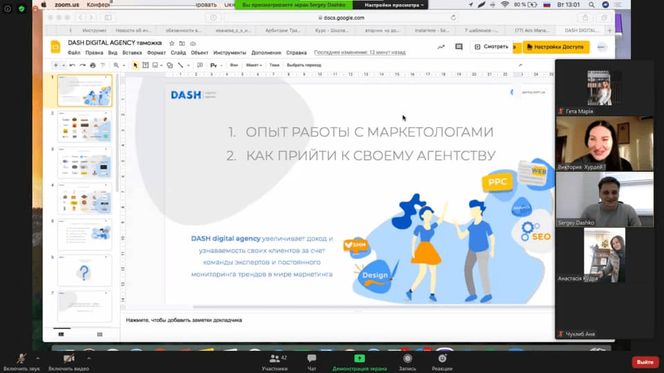Open the last edit history link
The height and width of the screenshot is (373, 664).
[x=360, y=52]
